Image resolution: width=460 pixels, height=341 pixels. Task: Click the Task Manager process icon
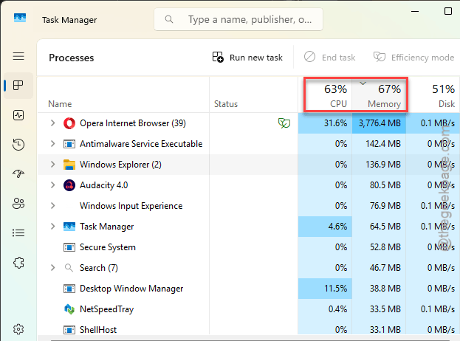69,227
